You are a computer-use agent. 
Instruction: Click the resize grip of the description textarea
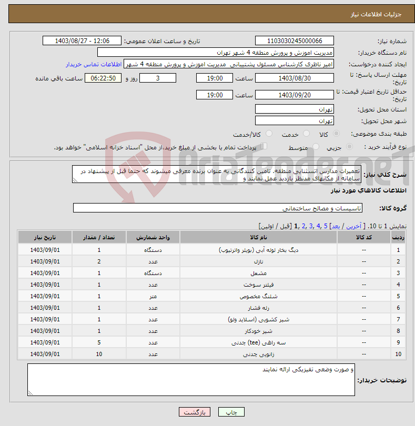[x=75, y=180]
